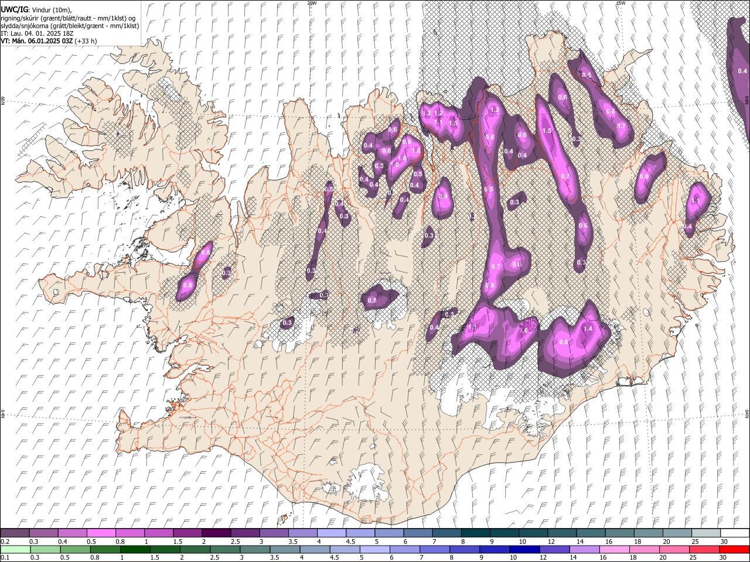Screen dimensions: 750x562
Task: Click the snow scale swatch starting at 3.5
Action: point(303,533)
